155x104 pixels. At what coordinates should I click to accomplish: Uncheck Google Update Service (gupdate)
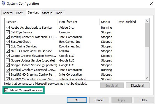point(8,60)
